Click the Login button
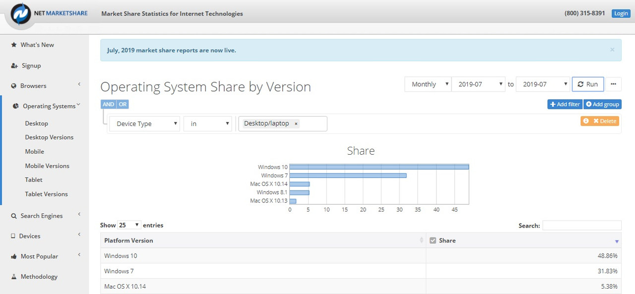The image size is (635, 294). (x=621, y=13)
